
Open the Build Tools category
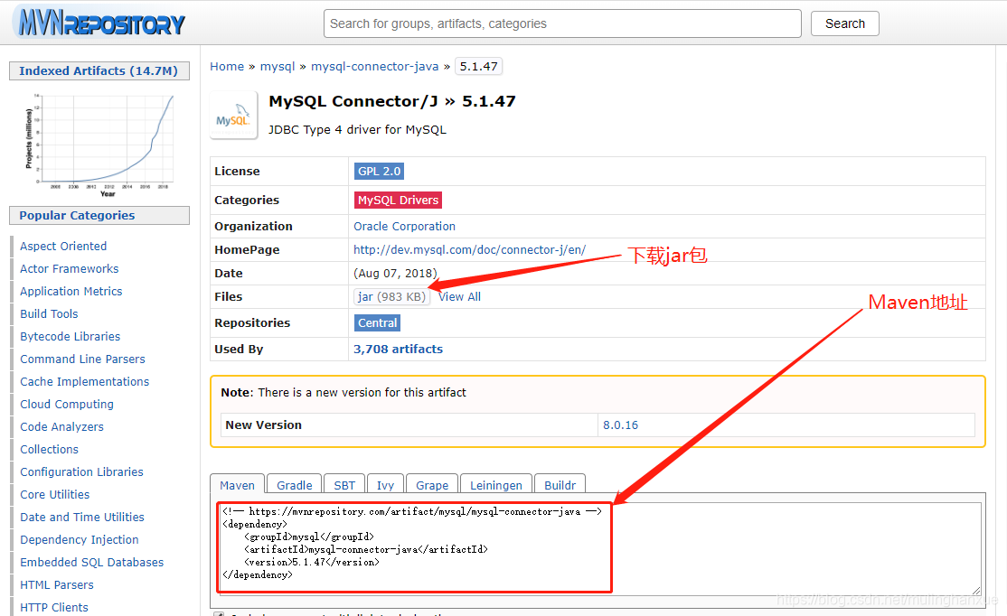(49, 313)
